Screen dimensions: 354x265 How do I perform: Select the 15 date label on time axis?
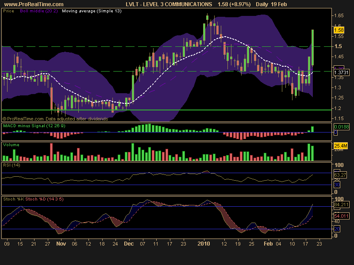click(x=20, y=244)
